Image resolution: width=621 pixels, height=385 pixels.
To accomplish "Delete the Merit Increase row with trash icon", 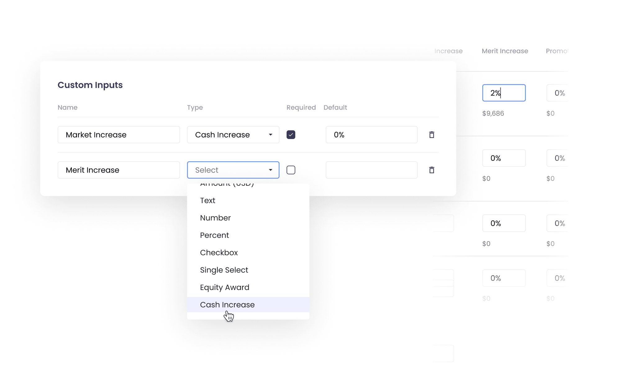I will pyautogui.click(x=431, y=170).
